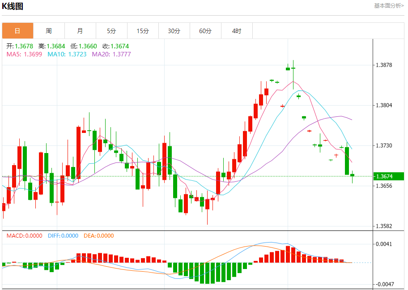Screen dimensions: 408x290
Task: Open the 30分 timeframe tab
Action: click(x=174, y=31)
